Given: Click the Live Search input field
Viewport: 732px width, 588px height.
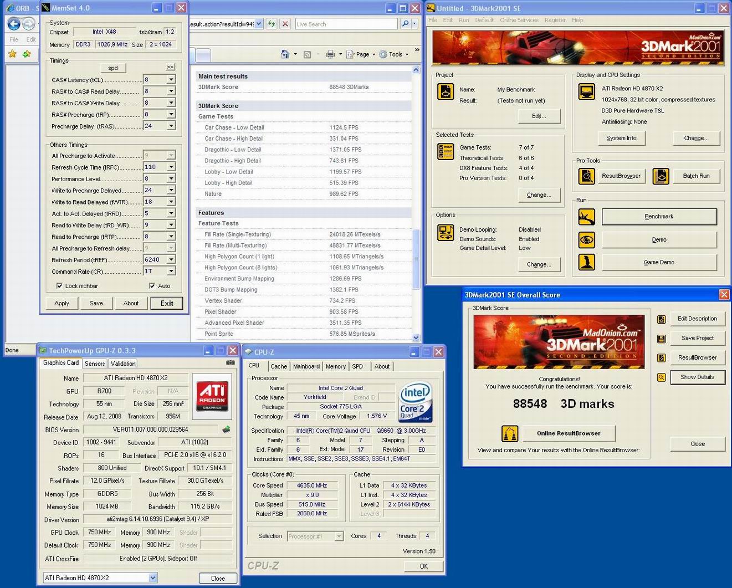Looking at the screenshot, I should pos(346,24).
